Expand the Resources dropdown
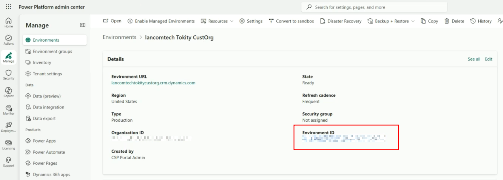The width and height of the screenshot is (503, 180). (218, 21)
